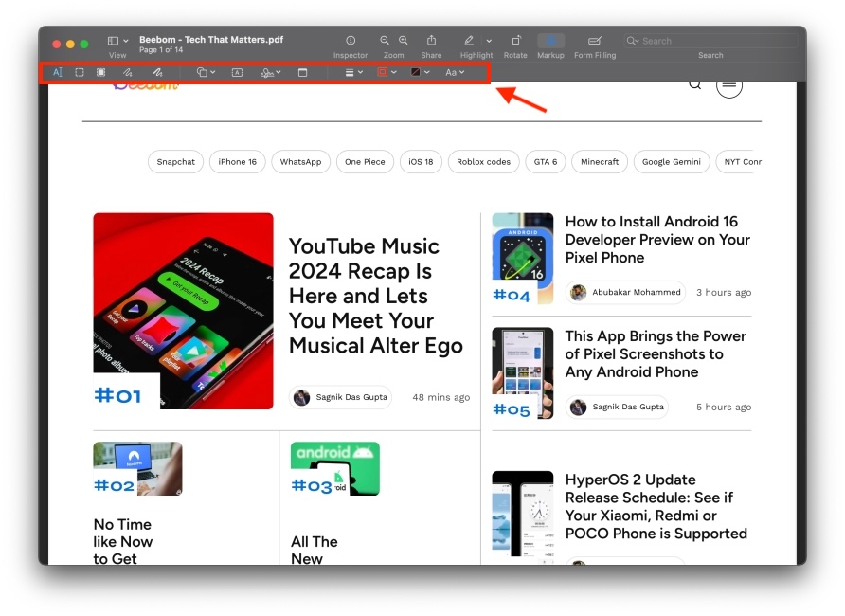Click the Snapchat tag pill
This screenshot has height=616, width=845.
point(175,161)
